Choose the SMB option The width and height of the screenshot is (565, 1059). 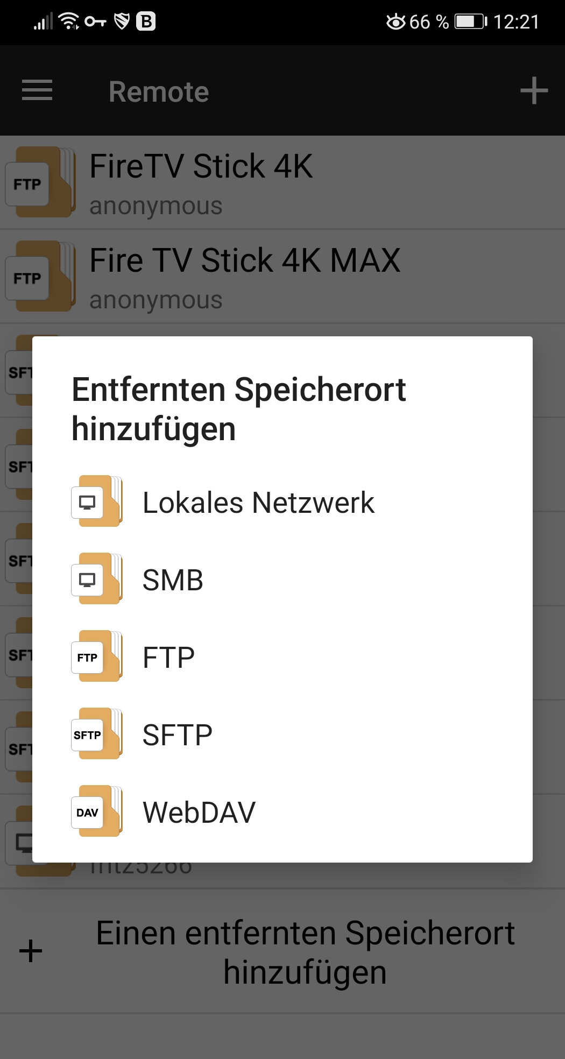[173, 580]
